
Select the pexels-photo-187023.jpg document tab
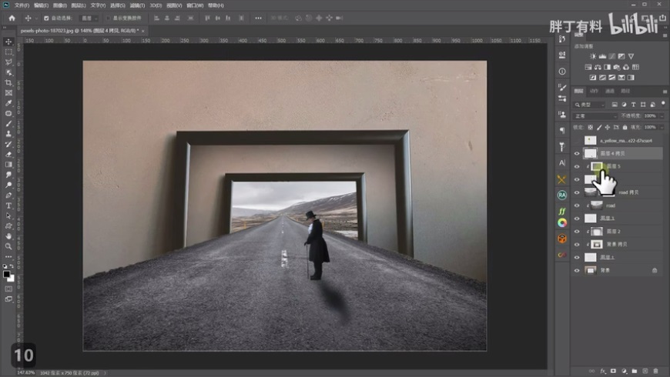point(85,30)
